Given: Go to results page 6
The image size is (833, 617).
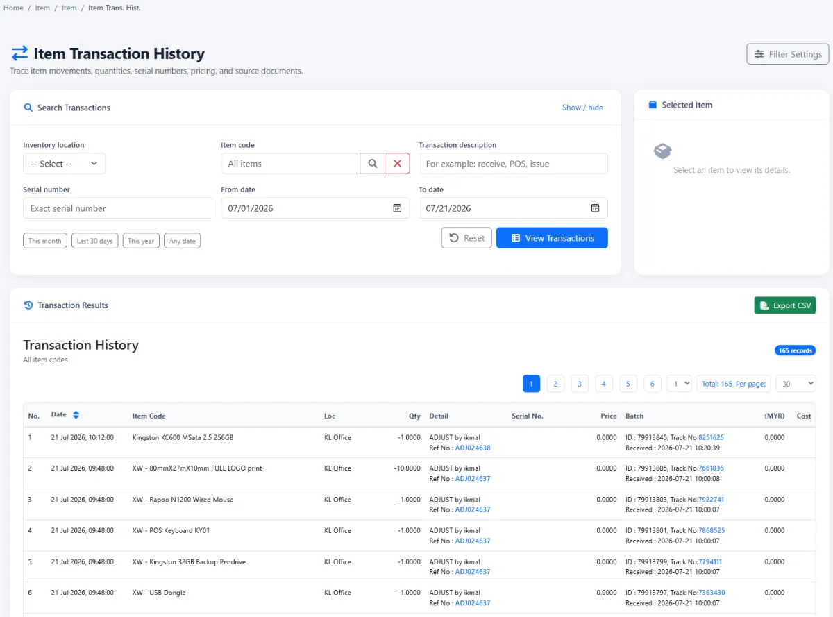Looking at the screenshot, I should click(x=653, y=384).
